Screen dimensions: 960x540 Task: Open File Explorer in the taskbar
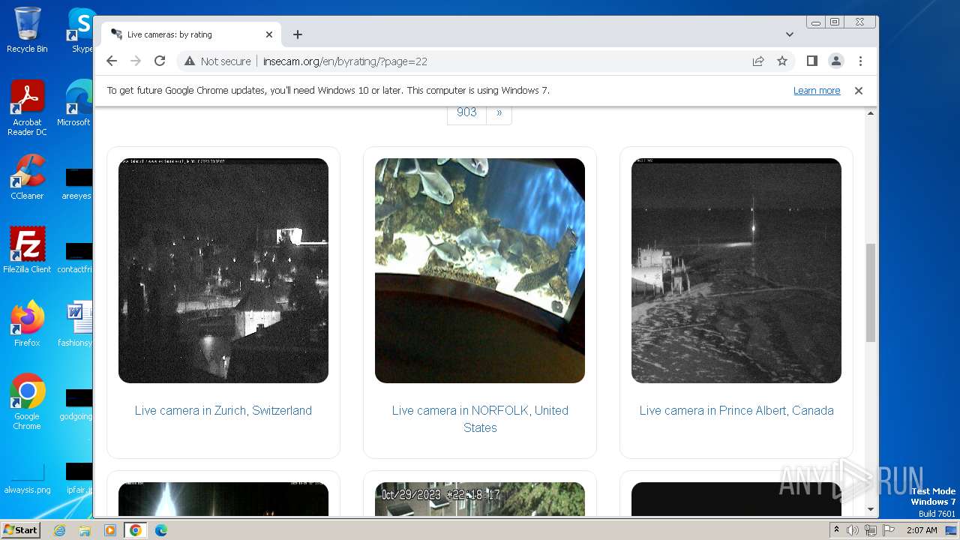[85, 530]
